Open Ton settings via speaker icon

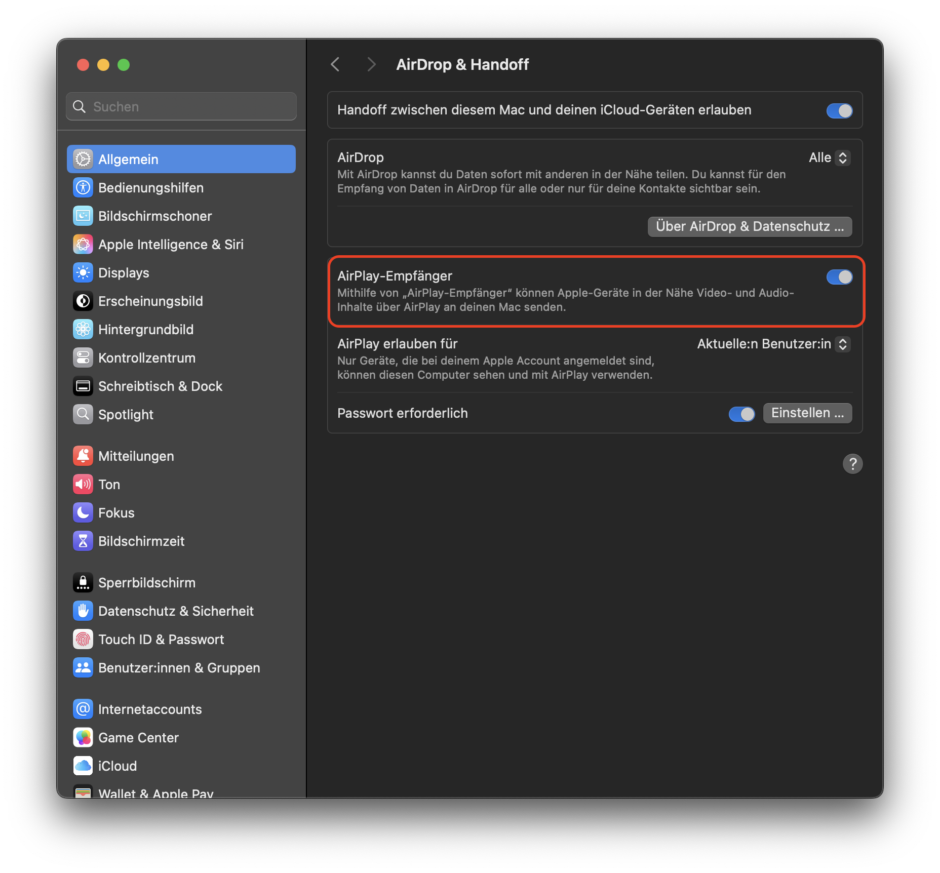[83, 484]
